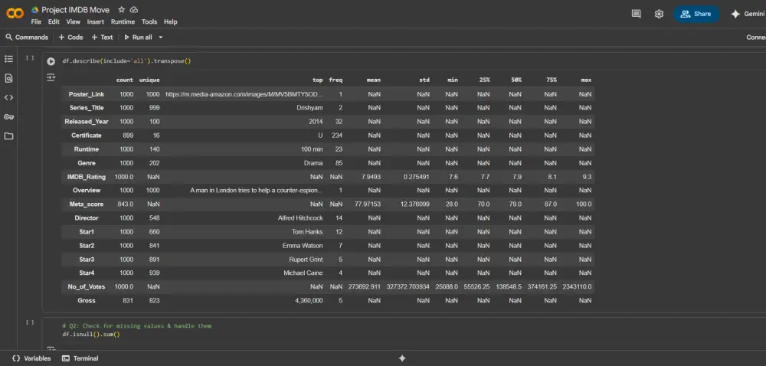
Task: Open the View menu
Action: click(74, 21)
